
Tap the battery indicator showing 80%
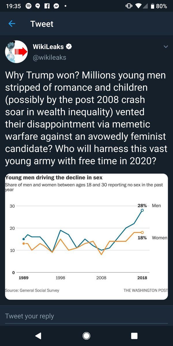coord(158,6)
